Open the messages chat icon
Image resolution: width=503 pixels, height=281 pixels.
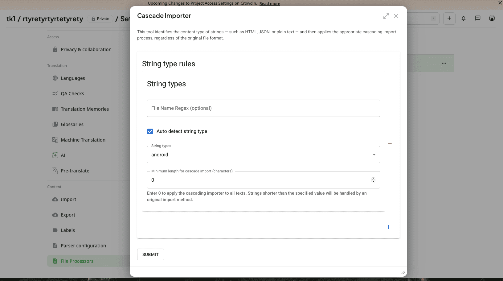click(478, 18)
